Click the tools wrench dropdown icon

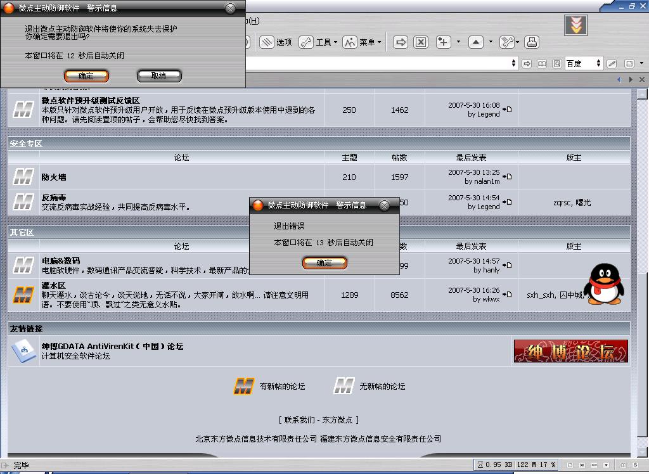click(x=509, y=42)
